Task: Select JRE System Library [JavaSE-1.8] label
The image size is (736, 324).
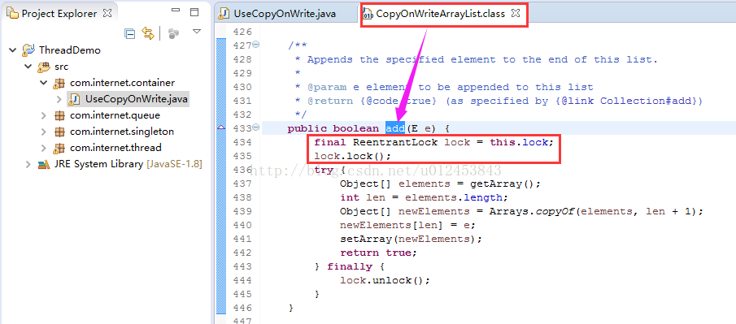Action: click(x=128, y=165)
